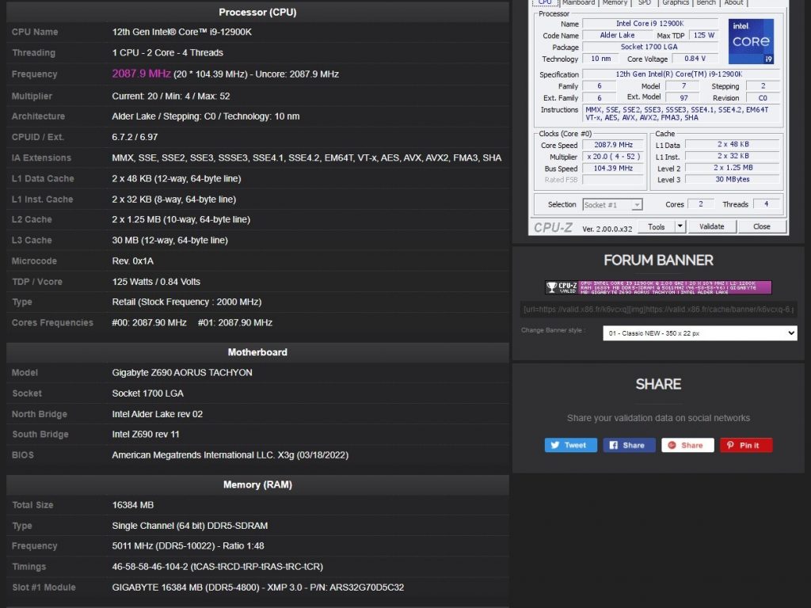This screenshot has height=608, width=811.
Task: Click the Intel Core i9 logo
Action: 750,42
